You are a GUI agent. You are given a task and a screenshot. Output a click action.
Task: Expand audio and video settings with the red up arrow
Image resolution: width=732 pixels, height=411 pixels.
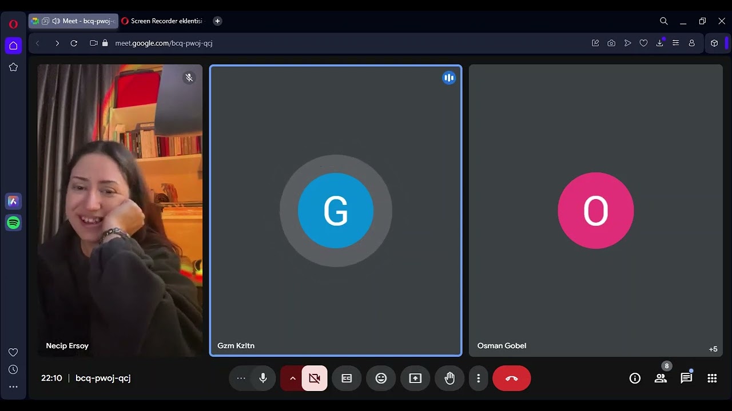(x=292, y=378)
